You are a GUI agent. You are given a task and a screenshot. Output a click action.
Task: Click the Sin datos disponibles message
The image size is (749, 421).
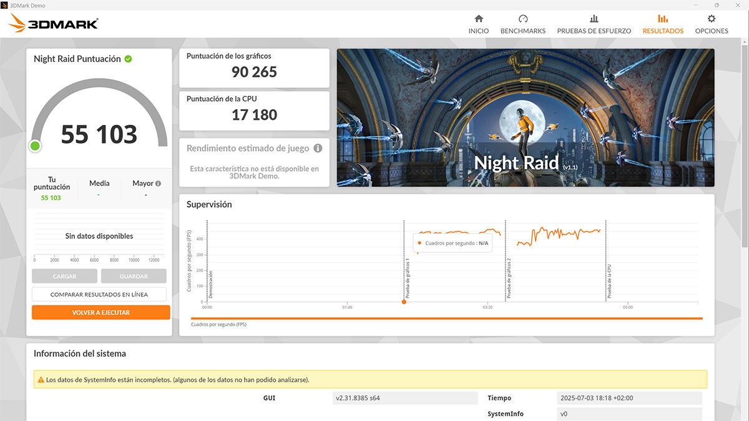(x=99, y=236)
